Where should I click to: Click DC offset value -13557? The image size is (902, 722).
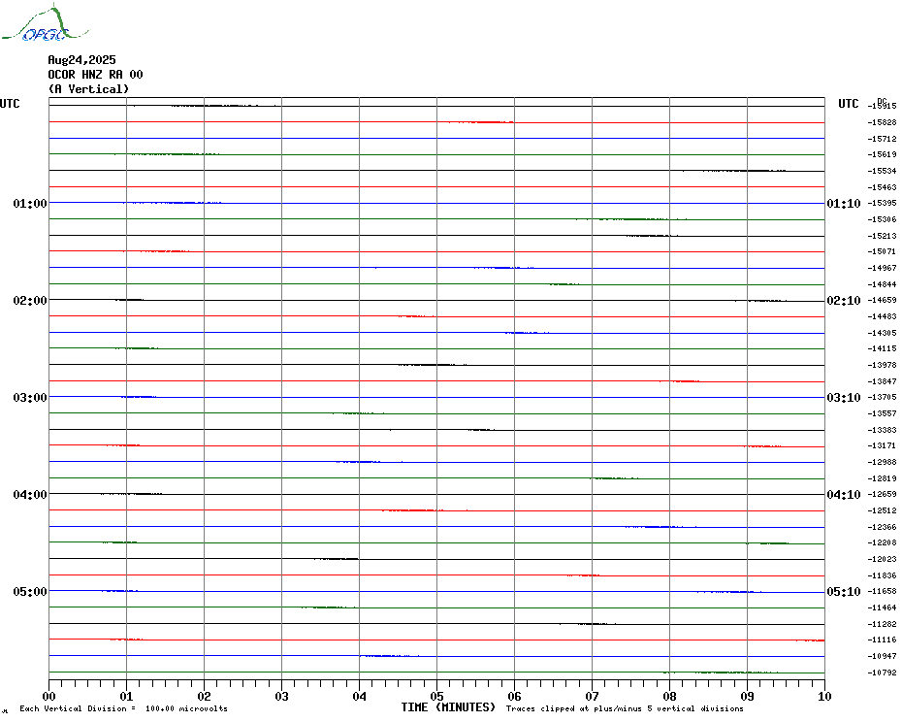tap(882, 414)
